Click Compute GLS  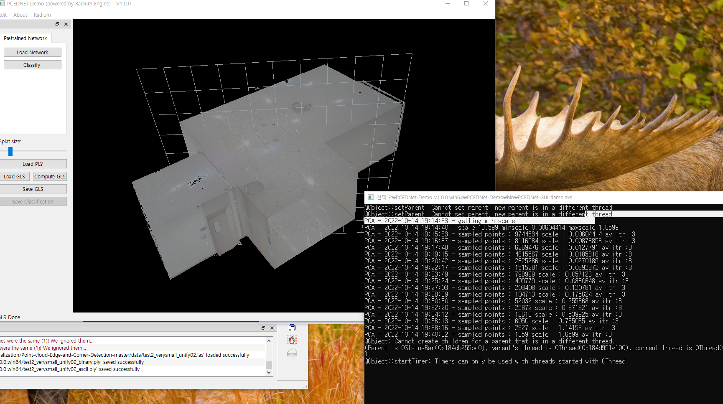point(49,176)
